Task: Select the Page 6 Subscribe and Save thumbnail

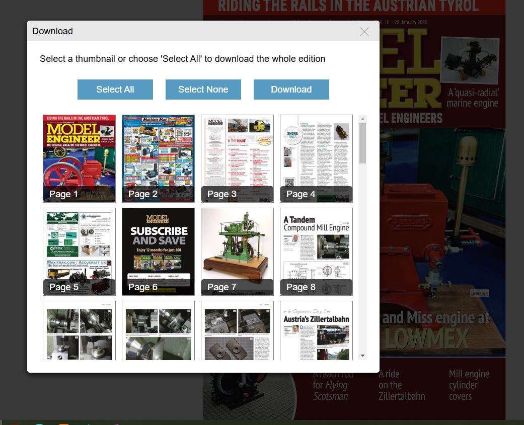Action: click(x=158, y=251)
